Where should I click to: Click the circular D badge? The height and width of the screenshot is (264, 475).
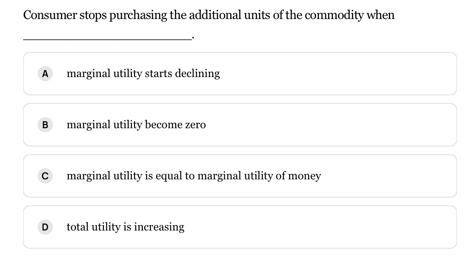point(45,227)
